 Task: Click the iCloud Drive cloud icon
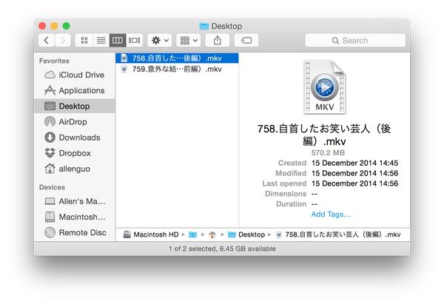click(50, 75)
